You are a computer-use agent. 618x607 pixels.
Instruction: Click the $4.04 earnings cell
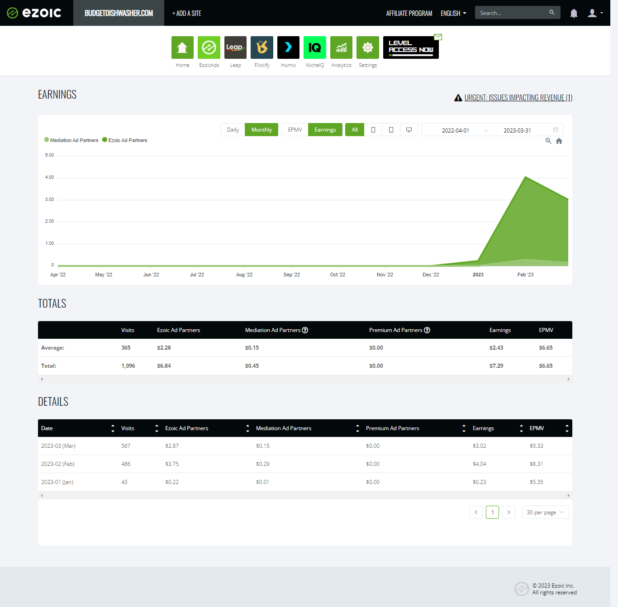click(480, 464)
